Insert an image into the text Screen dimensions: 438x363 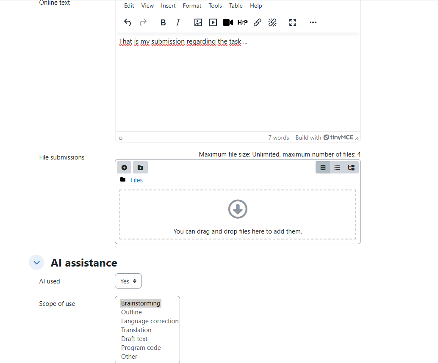[198, 22]
